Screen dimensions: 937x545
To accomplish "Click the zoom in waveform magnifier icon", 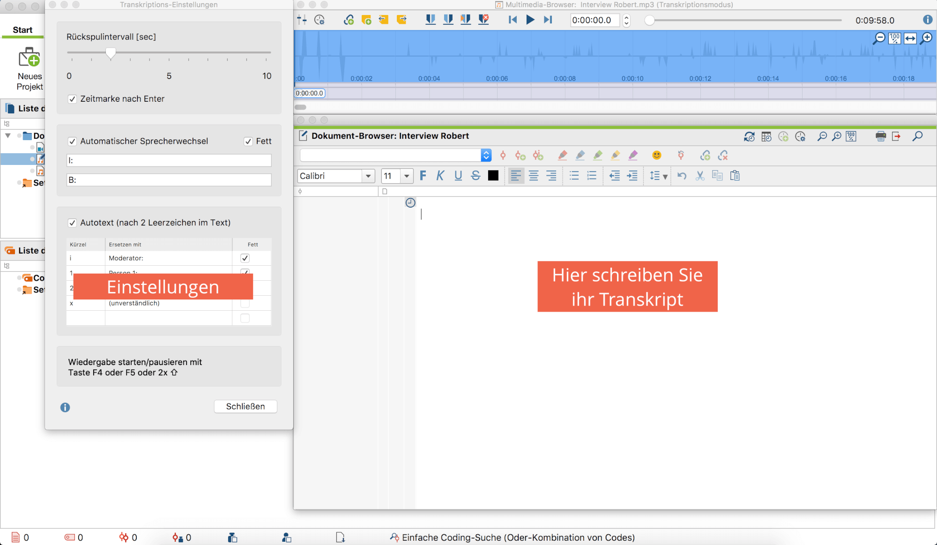I will [x=926, y=38].
